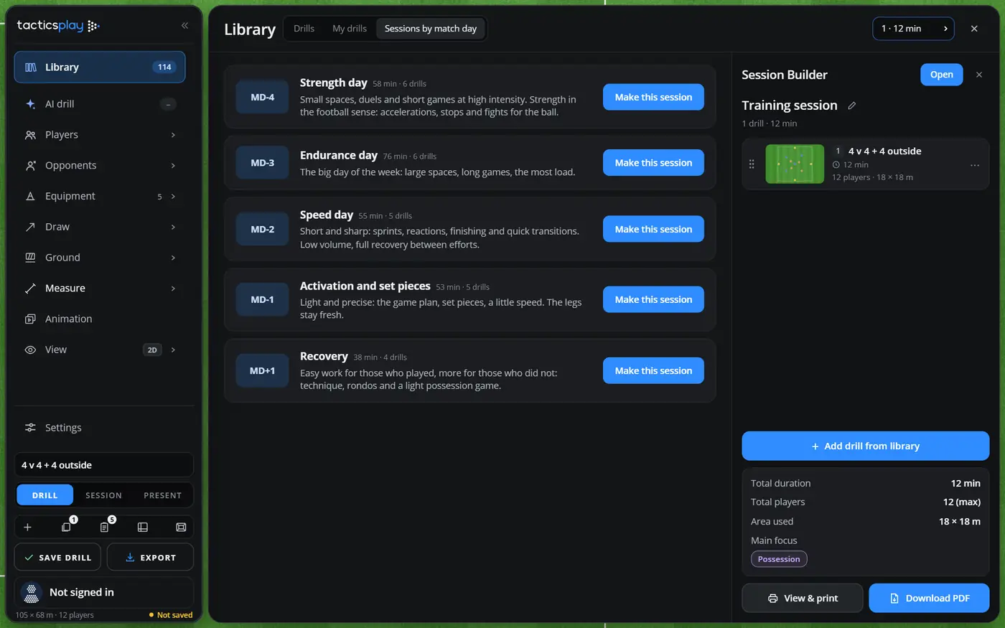Screen dimensions: 1005x628
Task: Click the AI drill sparkle icon
Action: pos(30,104)
